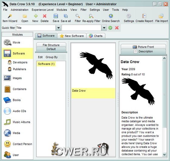Open the Publishers submodule
170x161 pixels.
17,69
